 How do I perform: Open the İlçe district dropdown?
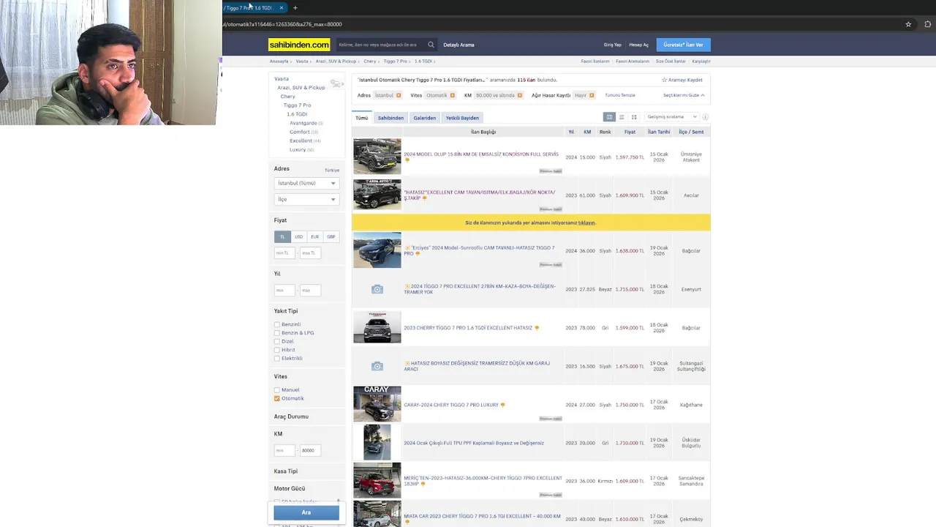306,199
